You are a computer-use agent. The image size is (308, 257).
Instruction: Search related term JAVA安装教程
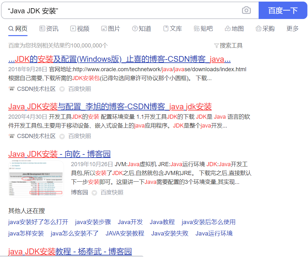(125, 234)
